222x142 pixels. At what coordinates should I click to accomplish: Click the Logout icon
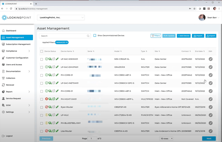pyautogui.click(x=3, y=136)
